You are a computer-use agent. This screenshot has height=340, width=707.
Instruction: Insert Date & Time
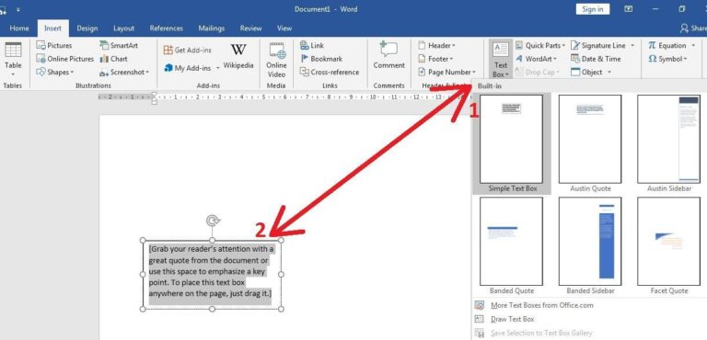597,59
